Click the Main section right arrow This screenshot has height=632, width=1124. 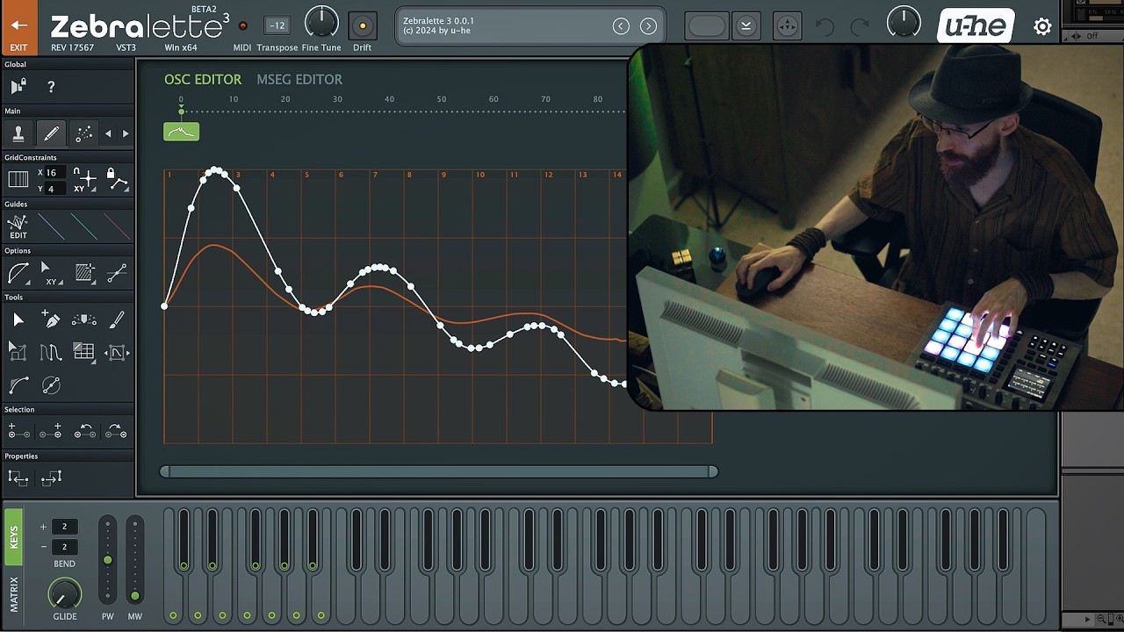coord(126,133)
